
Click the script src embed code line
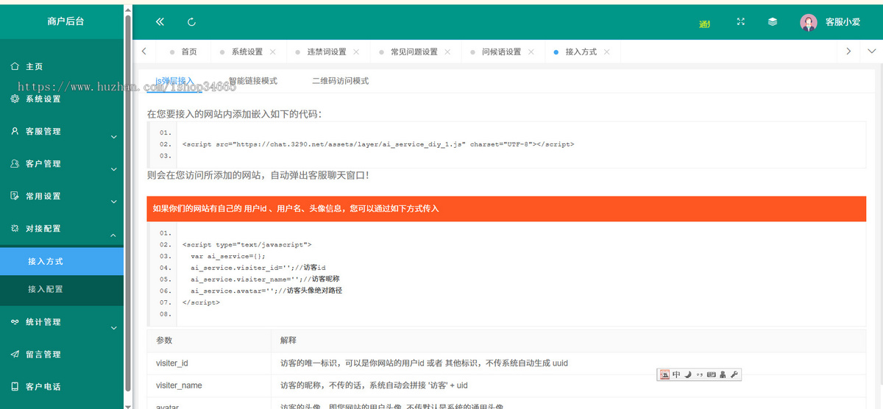[x=378, y=144]
